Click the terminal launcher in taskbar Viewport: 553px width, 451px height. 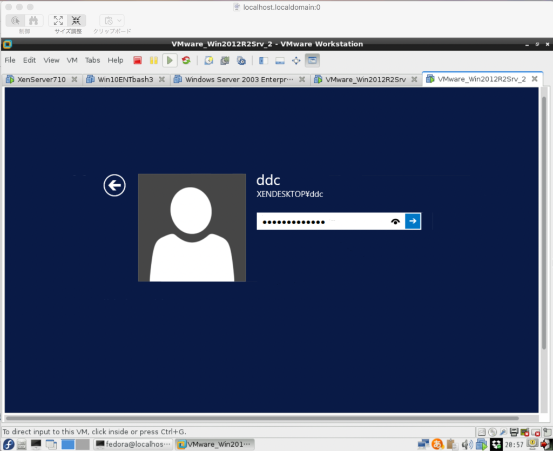coord(36,445)
